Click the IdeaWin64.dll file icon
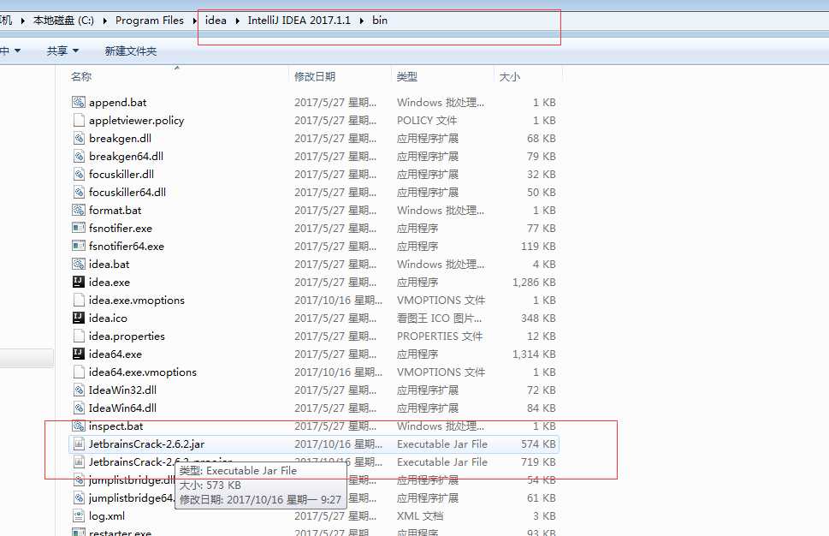Viewport: 829px width, 536px height. point(78,408)
